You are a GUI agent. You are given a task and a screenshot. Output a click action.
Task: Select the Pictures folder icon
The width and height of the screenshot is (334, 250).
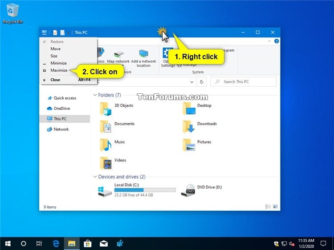coord(189,145)
